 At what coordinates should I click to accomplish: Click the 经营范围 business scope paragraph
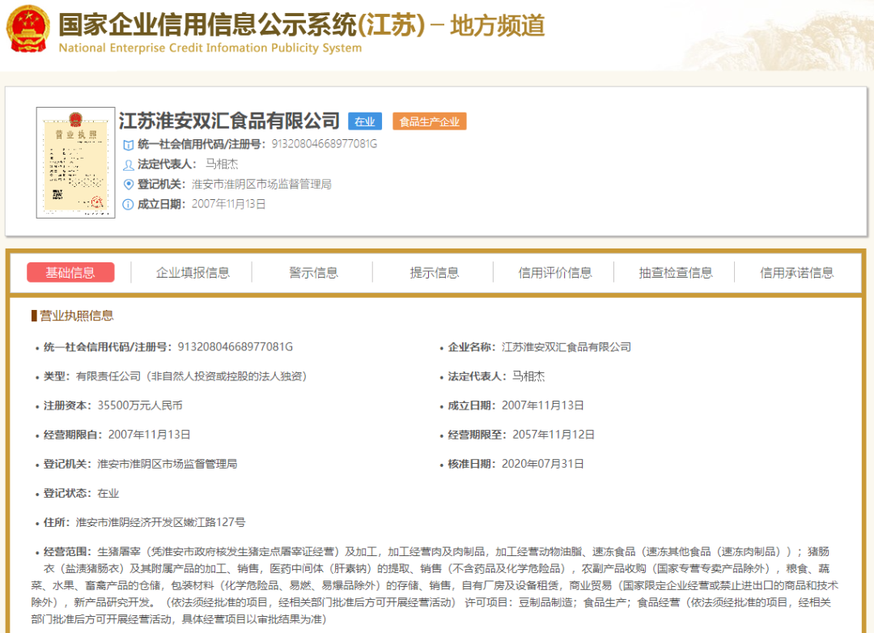[x=435, y=585]
